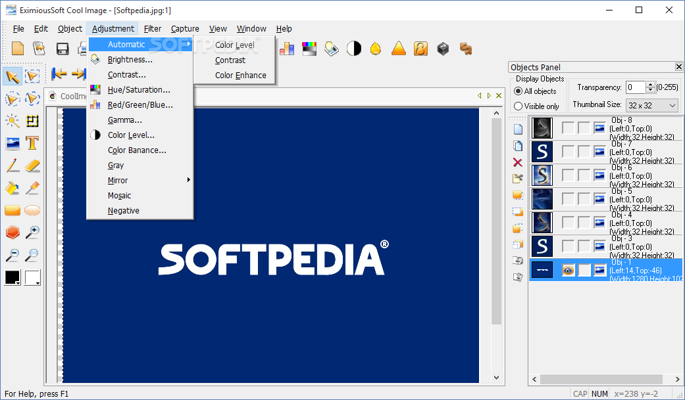Select the Text tool

pos(32,143)
